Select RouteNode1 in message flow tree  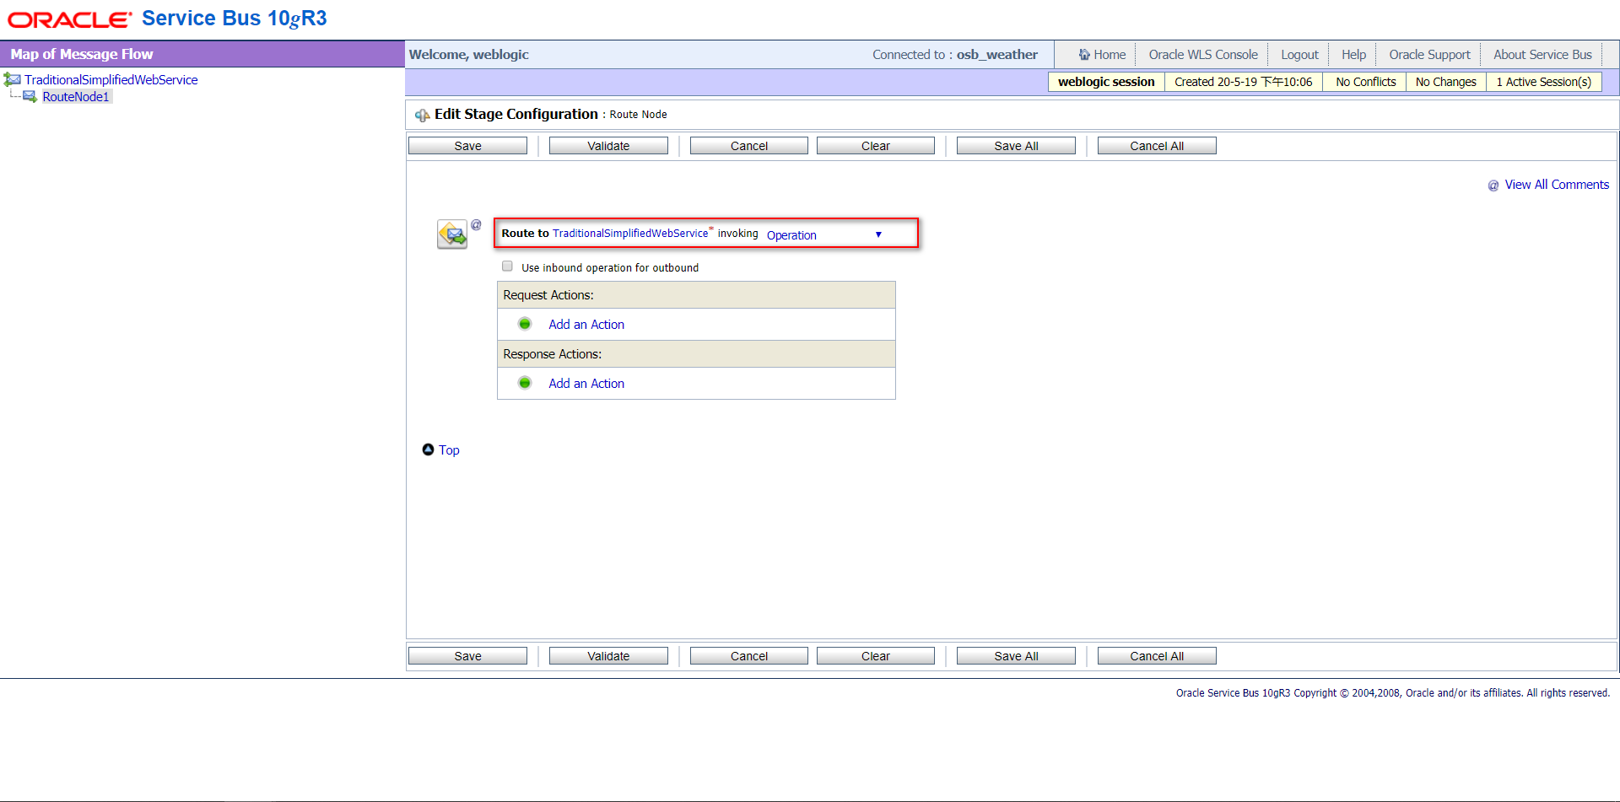click(x=76, y=97)
